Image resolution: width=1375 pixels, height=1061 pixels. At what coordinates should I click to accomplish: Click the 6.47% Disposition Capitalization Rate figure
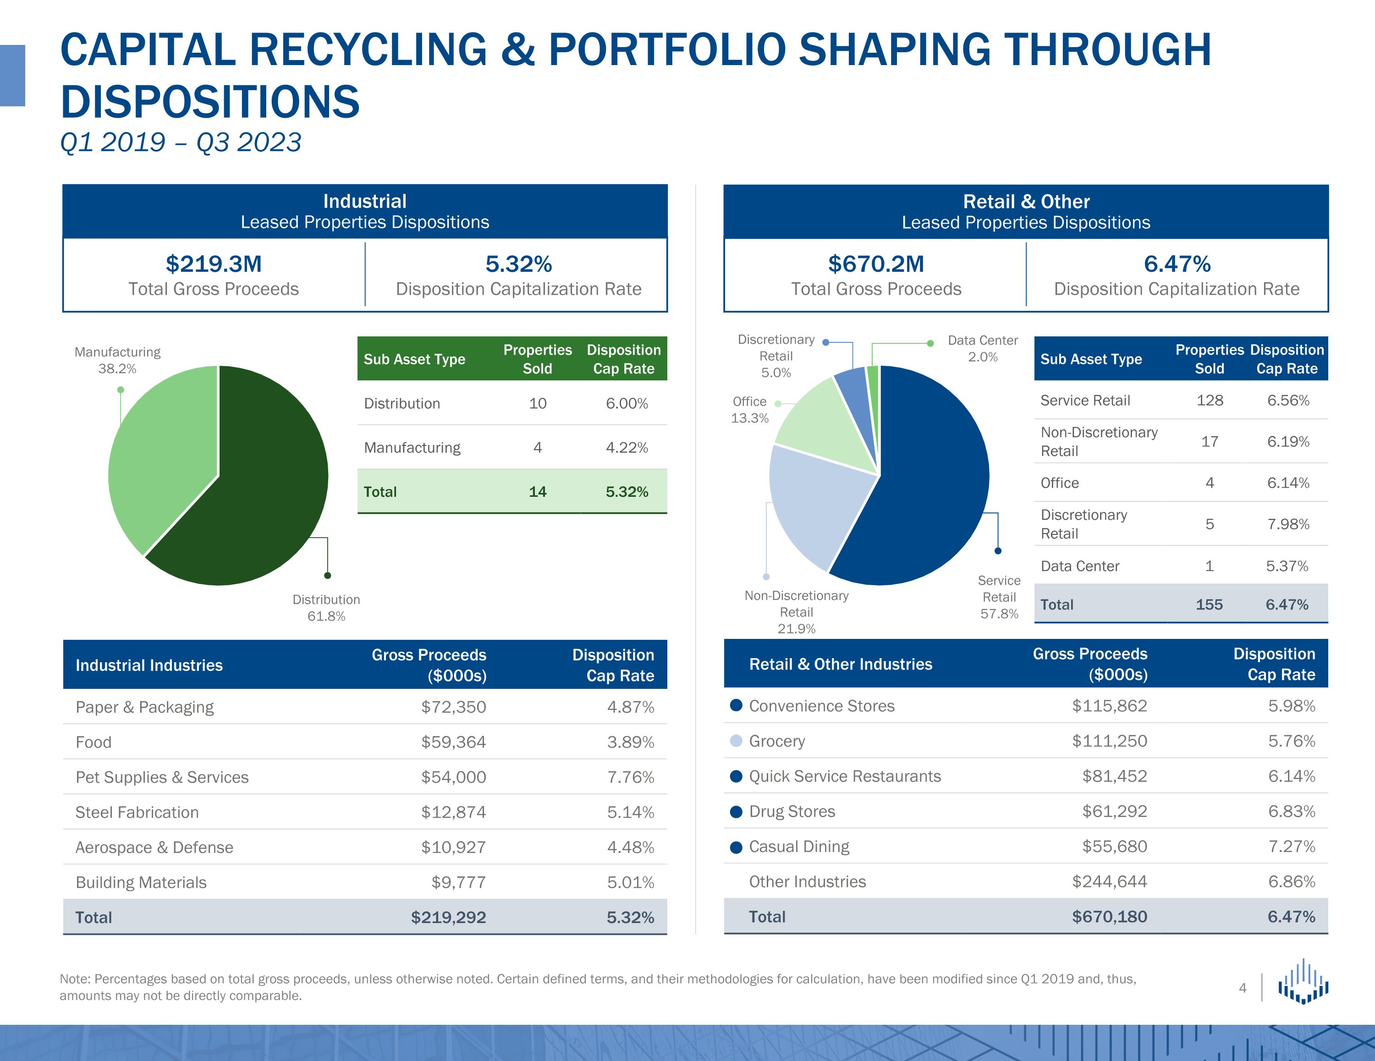click(x=1177, y=264)
